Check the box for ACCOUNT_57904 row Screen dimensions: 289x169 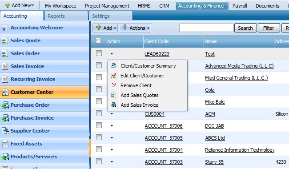pyautogui.click(x=99, y=149)
